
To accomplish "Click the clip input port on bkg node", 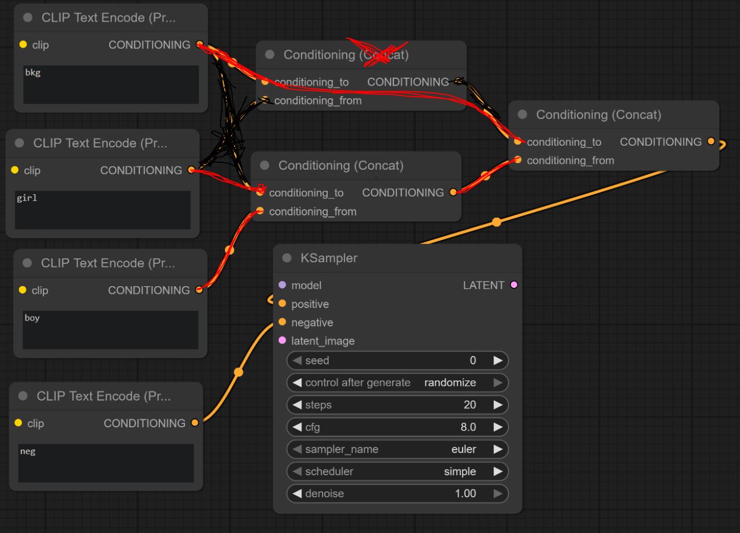I will [23, 45].
